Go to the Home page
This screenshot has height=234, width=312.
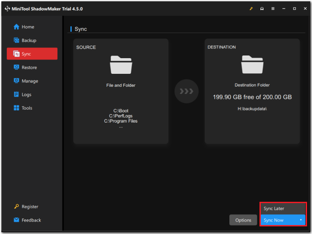click(28, 27)
